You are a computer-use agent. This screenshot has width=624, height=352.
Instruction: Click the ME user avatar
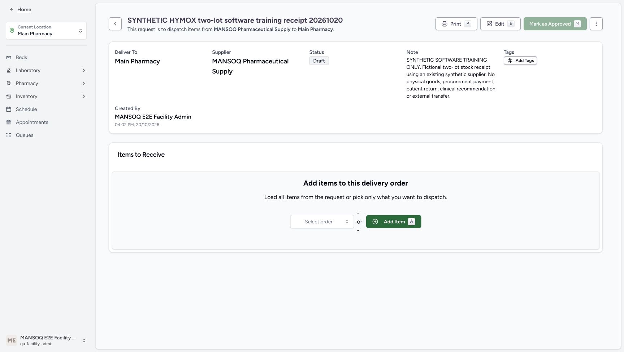click(x=12, y=340)
